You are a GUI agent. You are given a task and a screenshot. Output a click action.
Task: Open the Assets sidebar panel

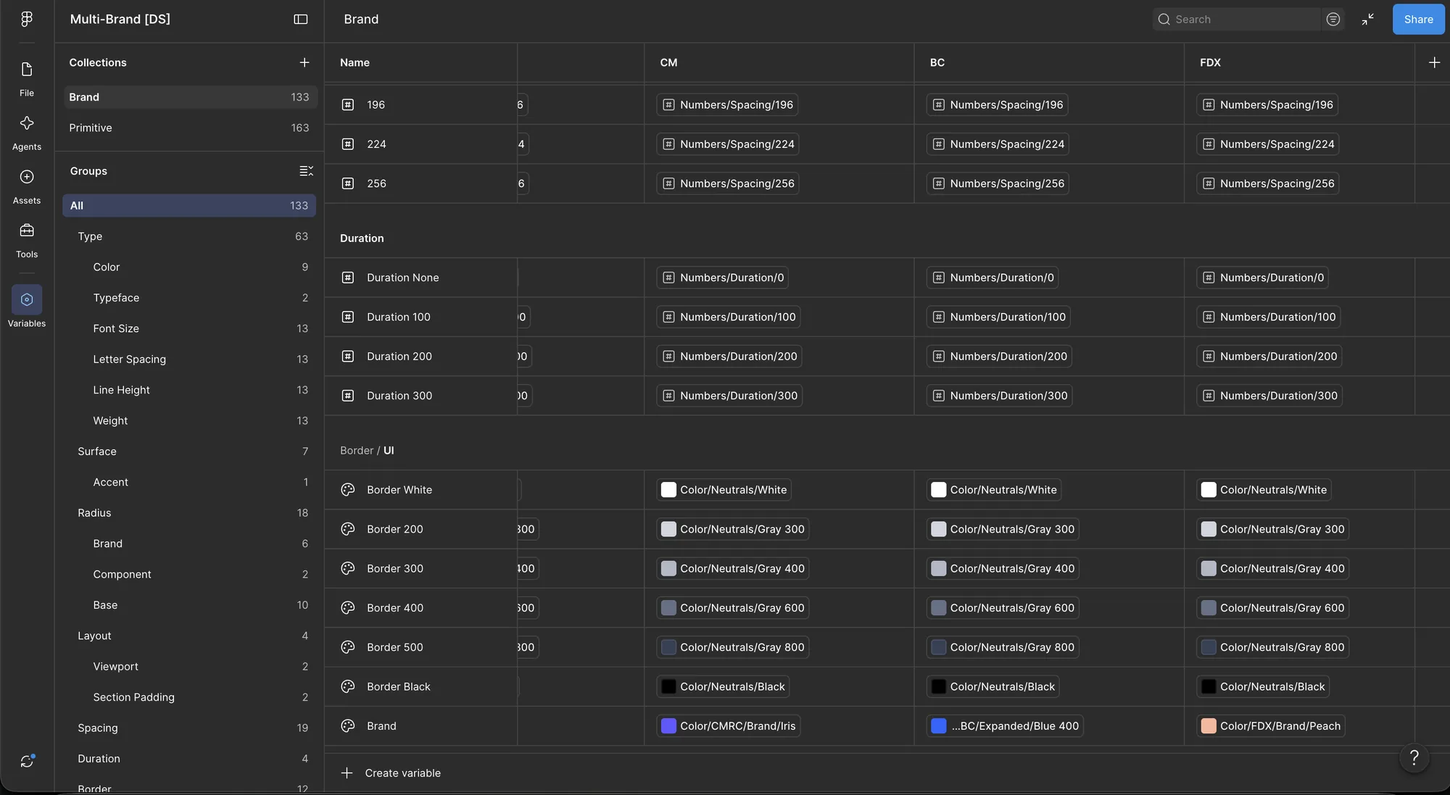click(x=27, y=186)
